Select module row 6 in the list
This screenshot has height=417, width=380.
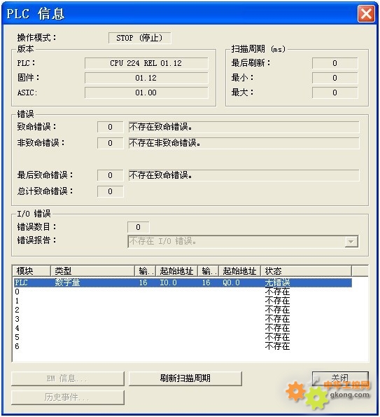coord(183,346)
